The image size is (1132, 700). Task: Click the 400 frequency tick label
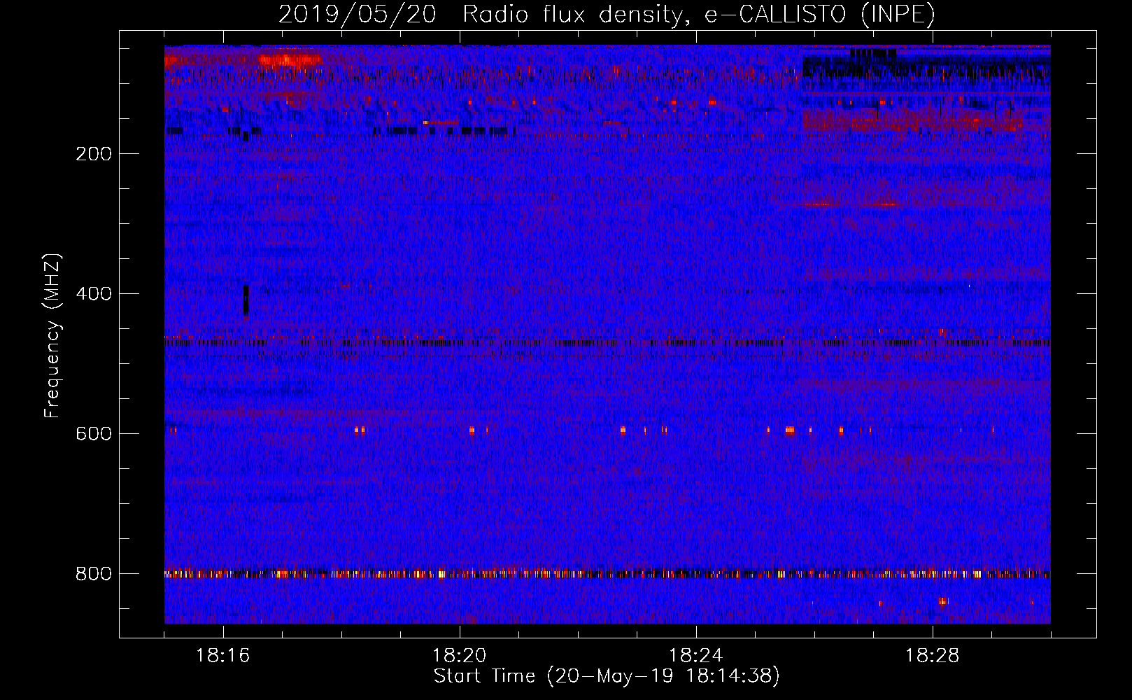(94, 294)
